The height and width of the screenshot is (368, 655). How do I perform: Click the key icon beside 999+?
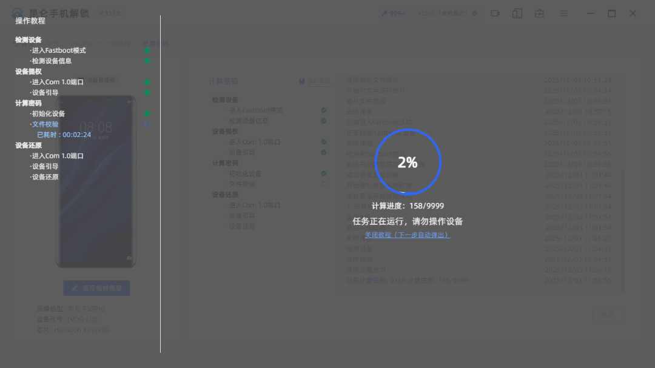(385, 13)
